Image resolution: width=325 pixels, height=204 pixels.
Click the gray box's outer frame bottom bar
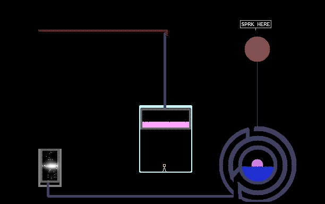50,185
